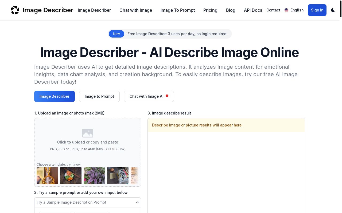Select the Japanese noodle package template
342x213 pixels.
[x=118, y=176]
